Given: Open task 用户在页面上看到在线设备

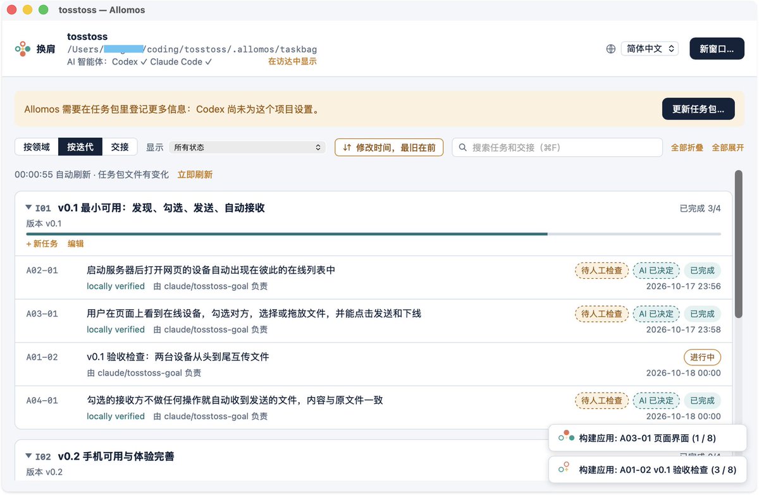Looking at the screenshot, I should [254, 314].
